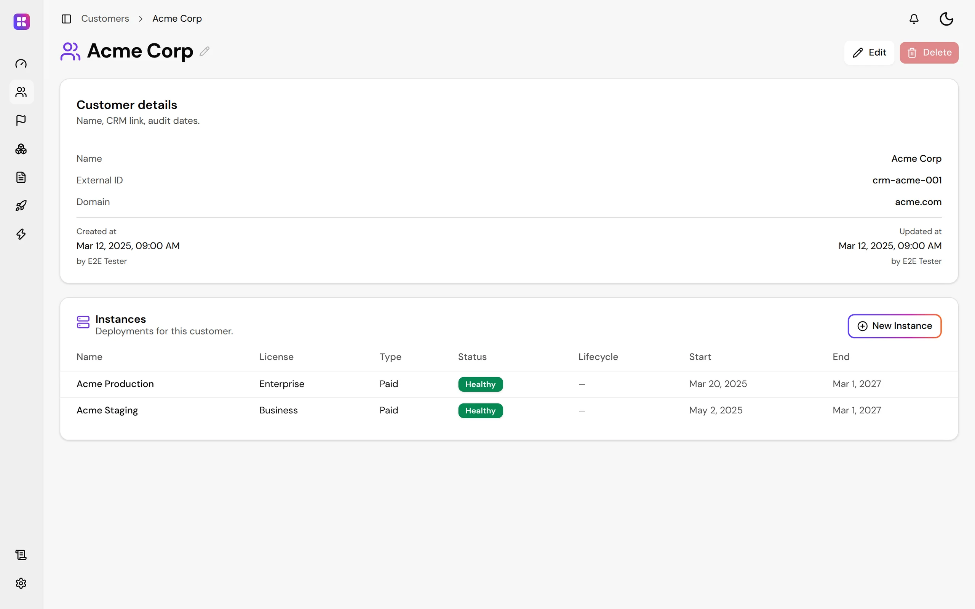Open settings gear in sidebar
975x609 pixels.
[21, 583]
